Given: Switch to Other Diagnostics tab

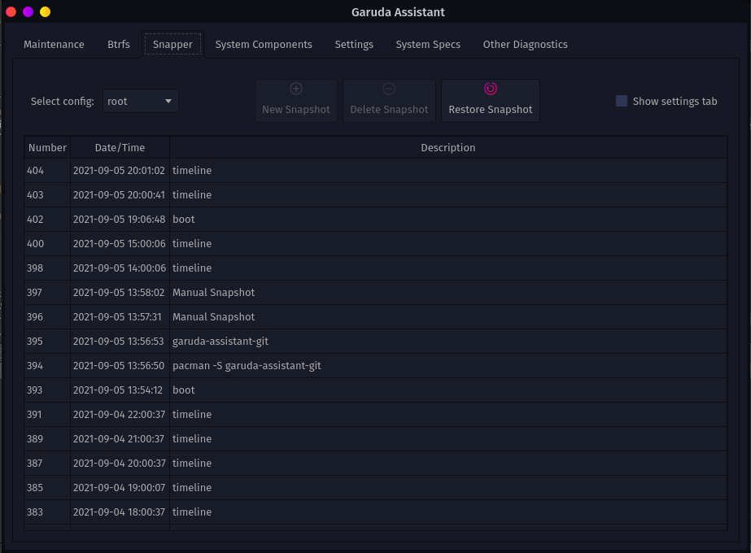Looking at the screenshot, I should (x=525, y=45).
